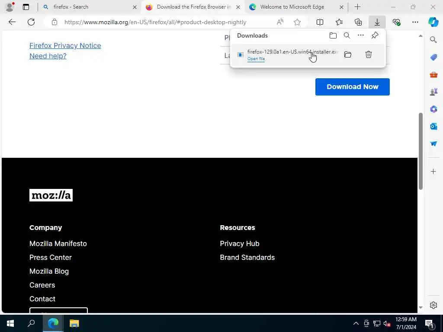Viewport: 443px width, 332px height.
Task: Open sidebar Games chess icon
Action: click(433, 92)
